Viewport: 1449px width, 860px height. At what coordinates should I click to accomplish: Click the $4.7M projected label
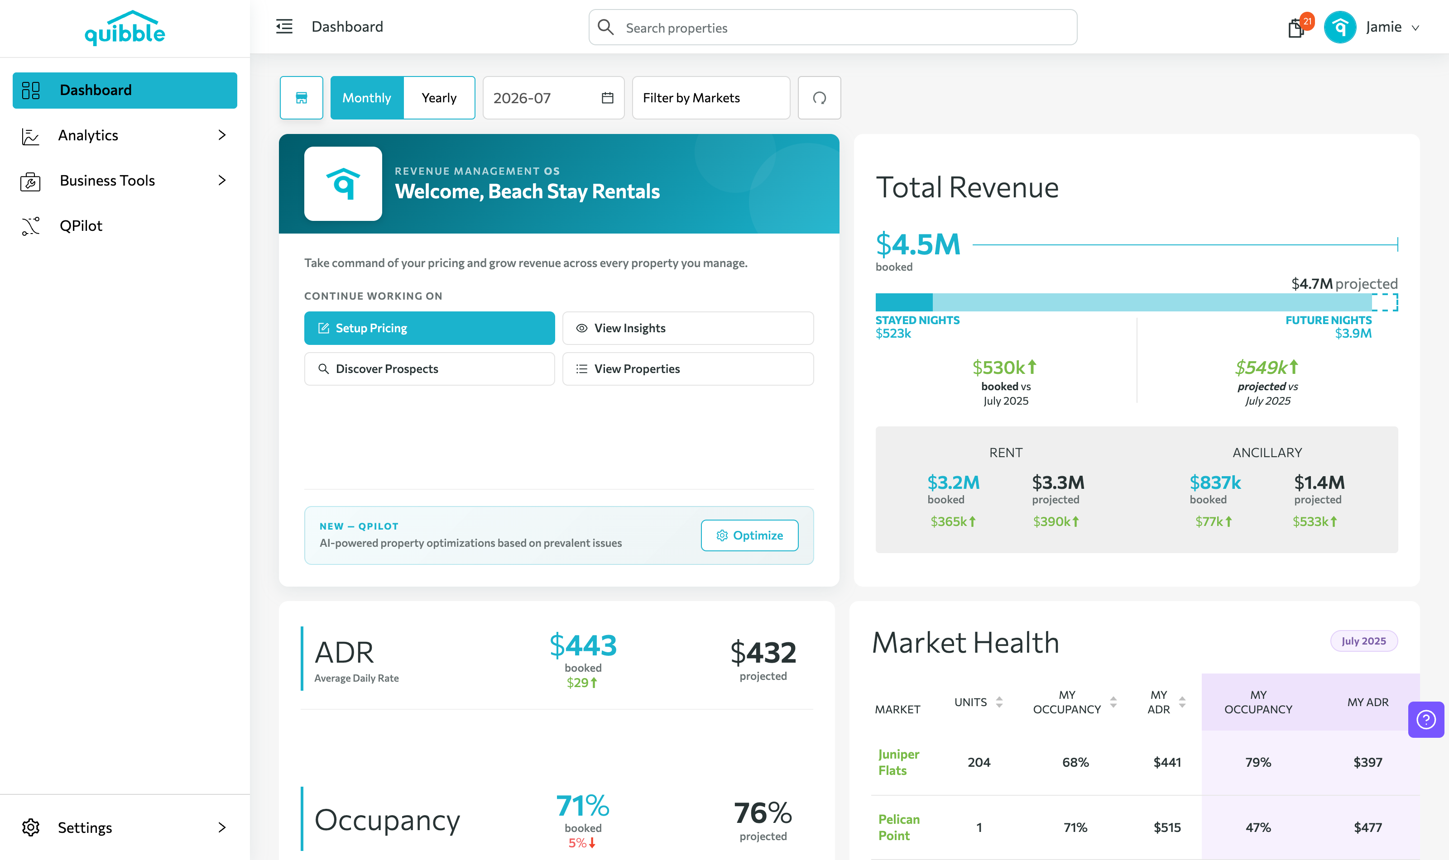click(x=1344, y=283)
